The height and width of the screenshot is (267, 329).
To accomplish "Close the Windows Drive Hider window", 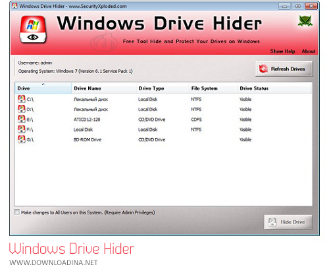I will (311, 6).
